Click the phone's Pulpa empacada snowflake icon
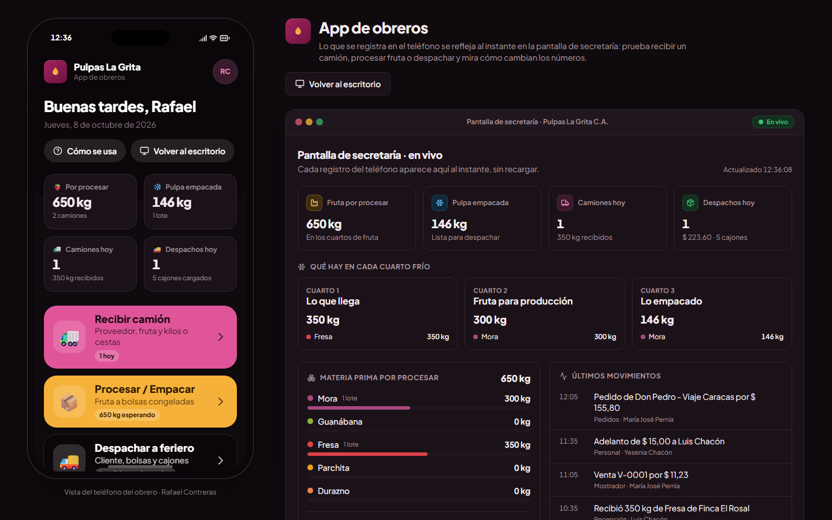Screen dimensions: 832x520 (157, 187)
